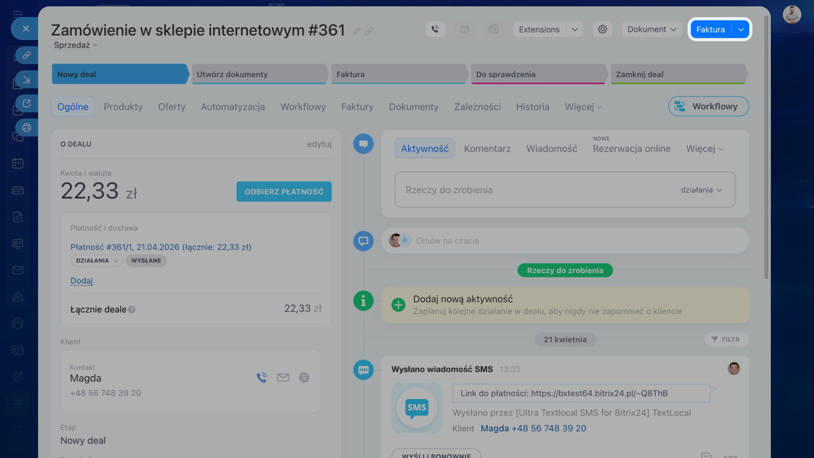The width and height of the screenshot is (814, 458).
Task: Click the Dodaj link under payment
Action: click(81, 281)
